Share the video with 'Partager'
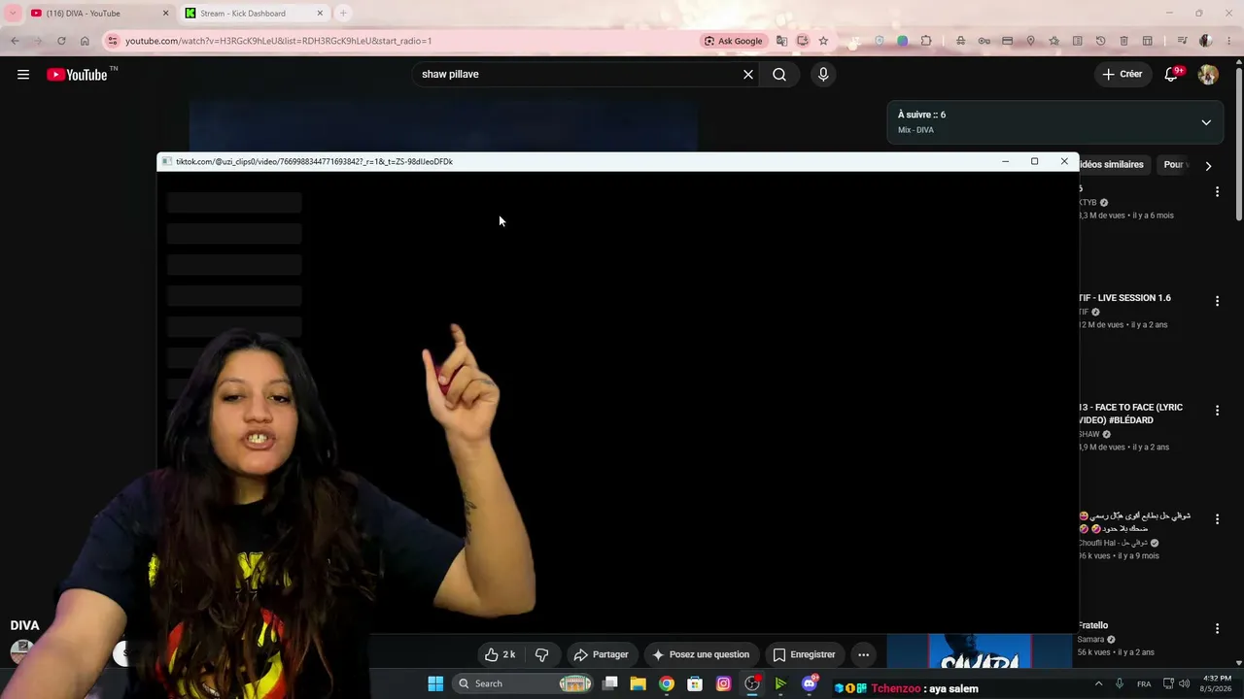Screen dimensions: 1244x699 [x=601, y=654]
